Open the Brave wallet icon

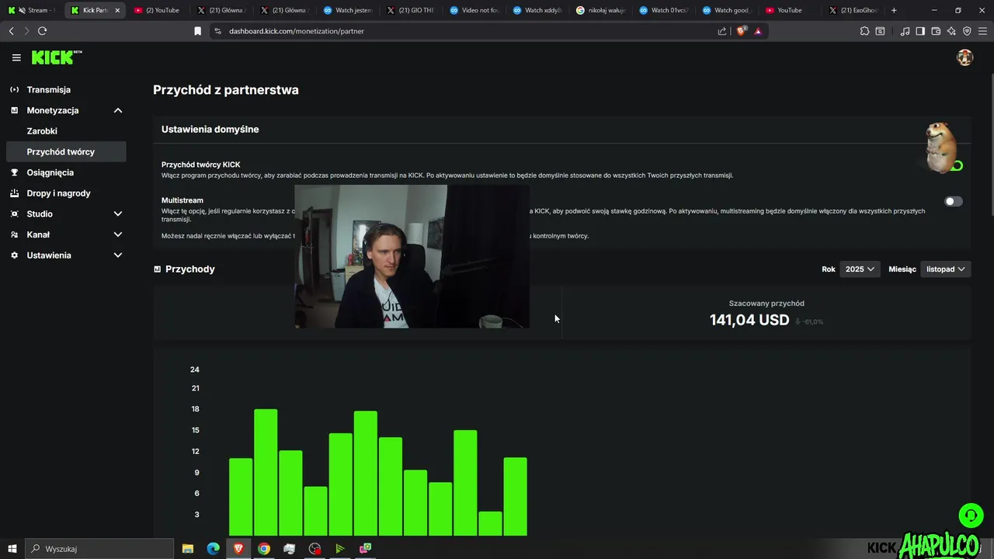[936, 31]
